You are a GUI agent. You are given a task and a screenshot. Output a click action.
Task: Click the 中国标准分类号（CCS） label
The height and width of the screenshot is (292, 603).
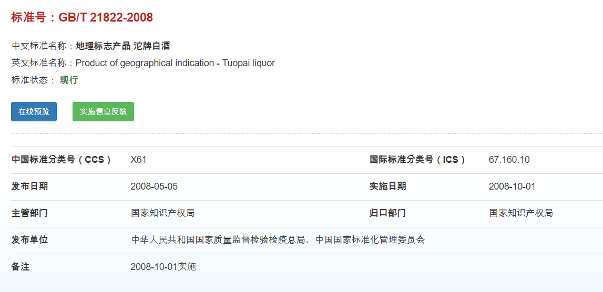(x=62, y=160)
